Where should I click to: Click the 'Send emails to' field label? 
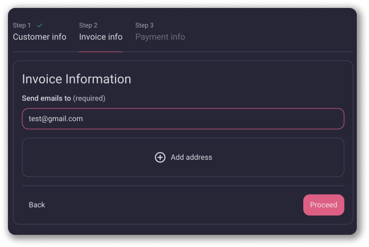(46, 98)
